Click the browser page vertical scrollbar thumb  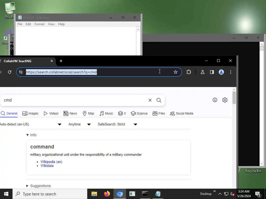[234, 98]
